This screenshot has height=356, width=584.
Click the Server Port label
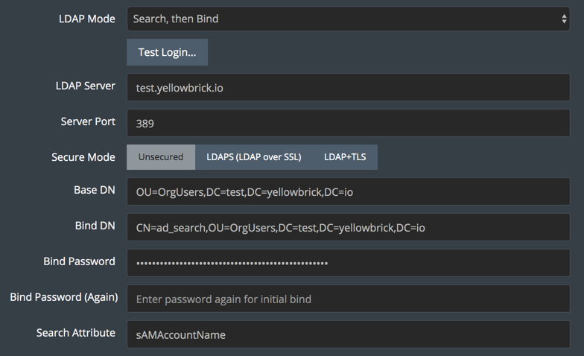(88, 121)
